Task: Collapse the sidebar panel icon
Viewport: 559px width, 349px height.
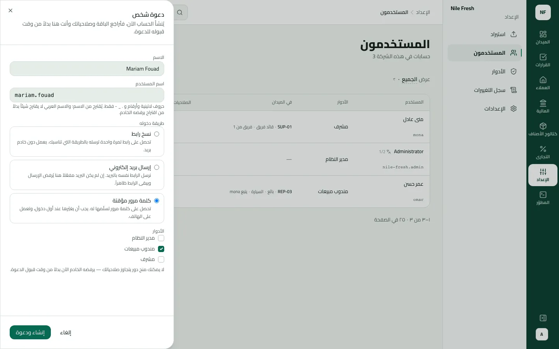Action: (543, 318)
